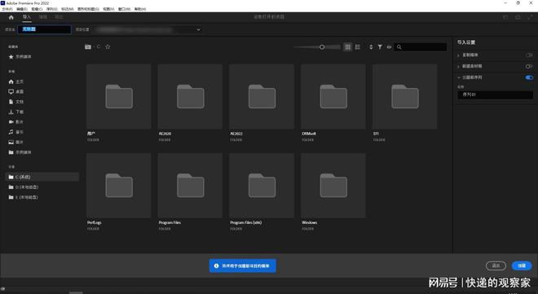This screenshot has width=538, height=294.
Task: Open the project location dropdown
Action: (x=148, y=30)
